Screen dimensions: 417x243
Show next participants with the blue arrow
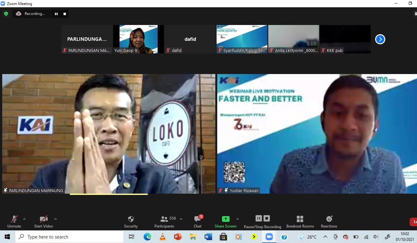click(x=380, y=39)
